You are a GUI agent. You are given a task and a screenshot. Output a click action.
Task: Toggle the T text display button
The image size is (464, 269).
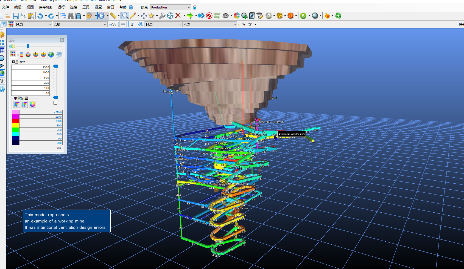click(132, 24)
